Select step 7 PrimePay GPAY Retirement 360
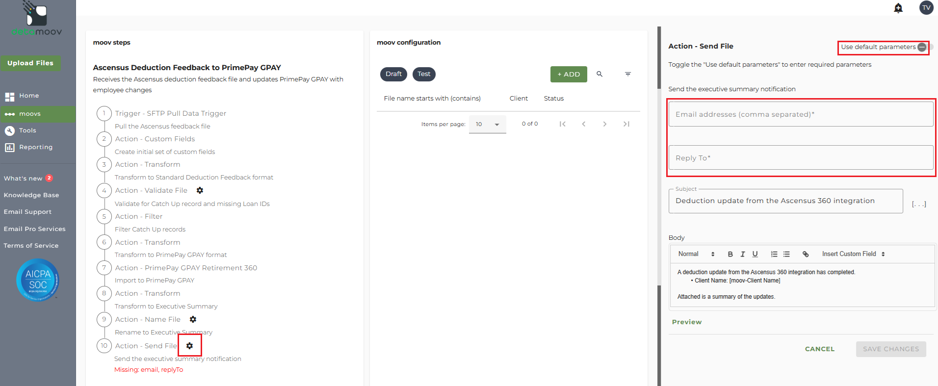Viewport: 938px width, 386px height. 186,268
